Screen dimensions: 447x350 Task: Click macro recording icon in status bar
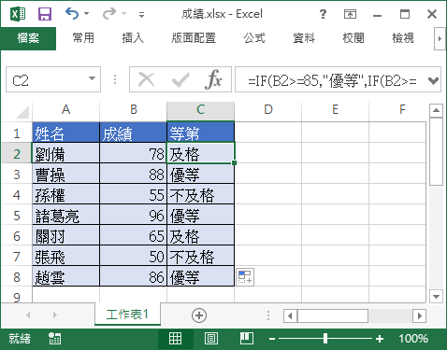(55, 339)
